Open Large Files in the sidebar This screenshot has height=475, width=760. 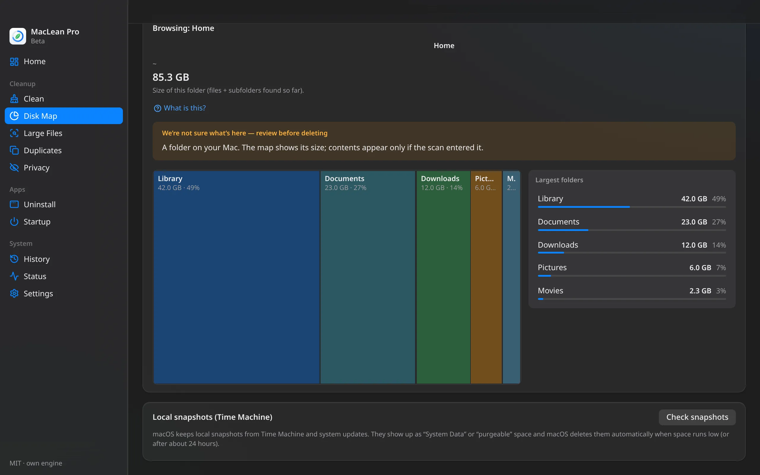[64, 133]
